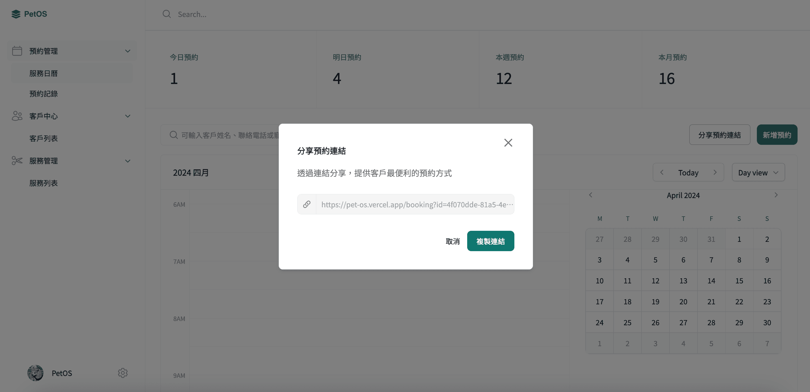Collapse the 客戶中心 section chevron
The height and width of the screenshot is (392, 810).
pos(128,116)
